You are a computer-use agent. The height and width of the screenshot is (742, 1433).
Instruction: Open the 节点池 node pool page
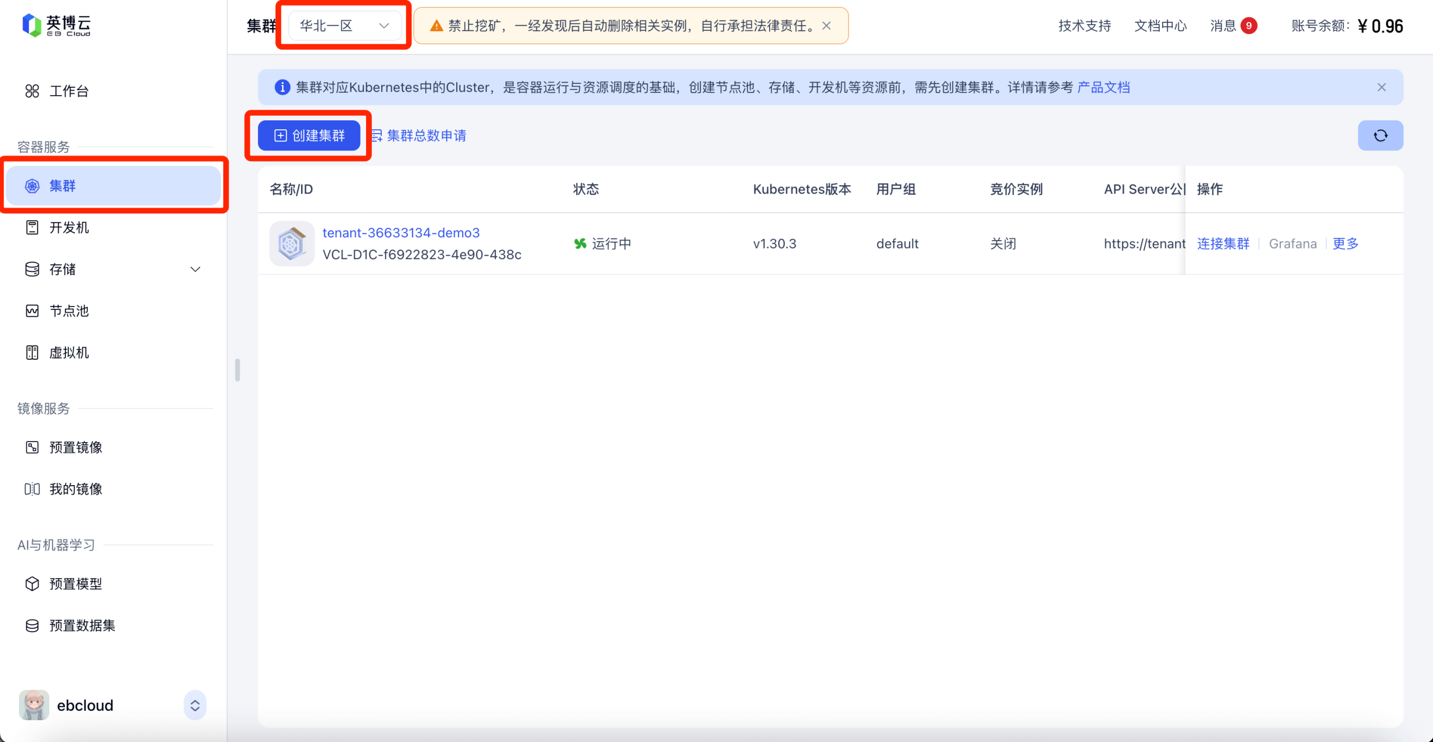pos(68,311)
